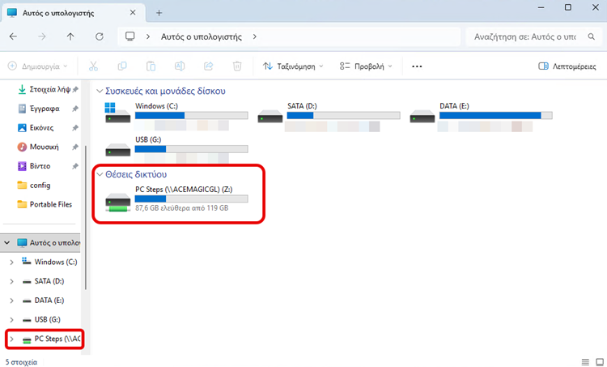Switch to details list view in status bar
This screenshot has height=367, width=607.
[x=585, y=360]
